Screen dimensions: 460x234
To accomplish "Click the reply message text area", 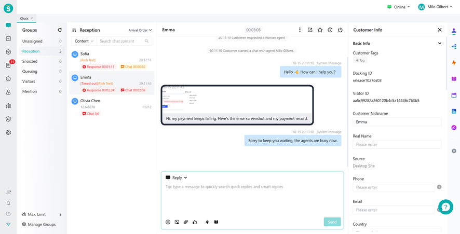I will (x=252, y=199).
